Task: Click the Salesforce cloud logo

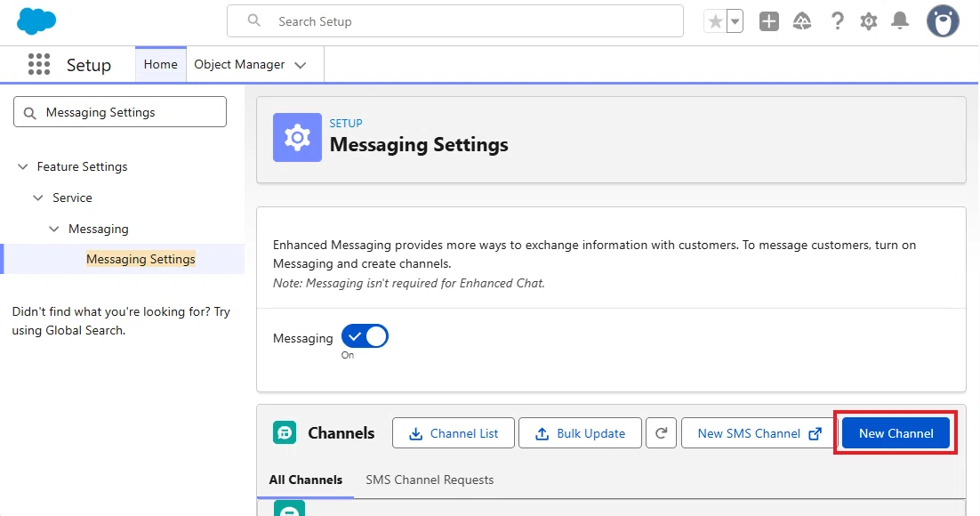Action: pos(36,21)
